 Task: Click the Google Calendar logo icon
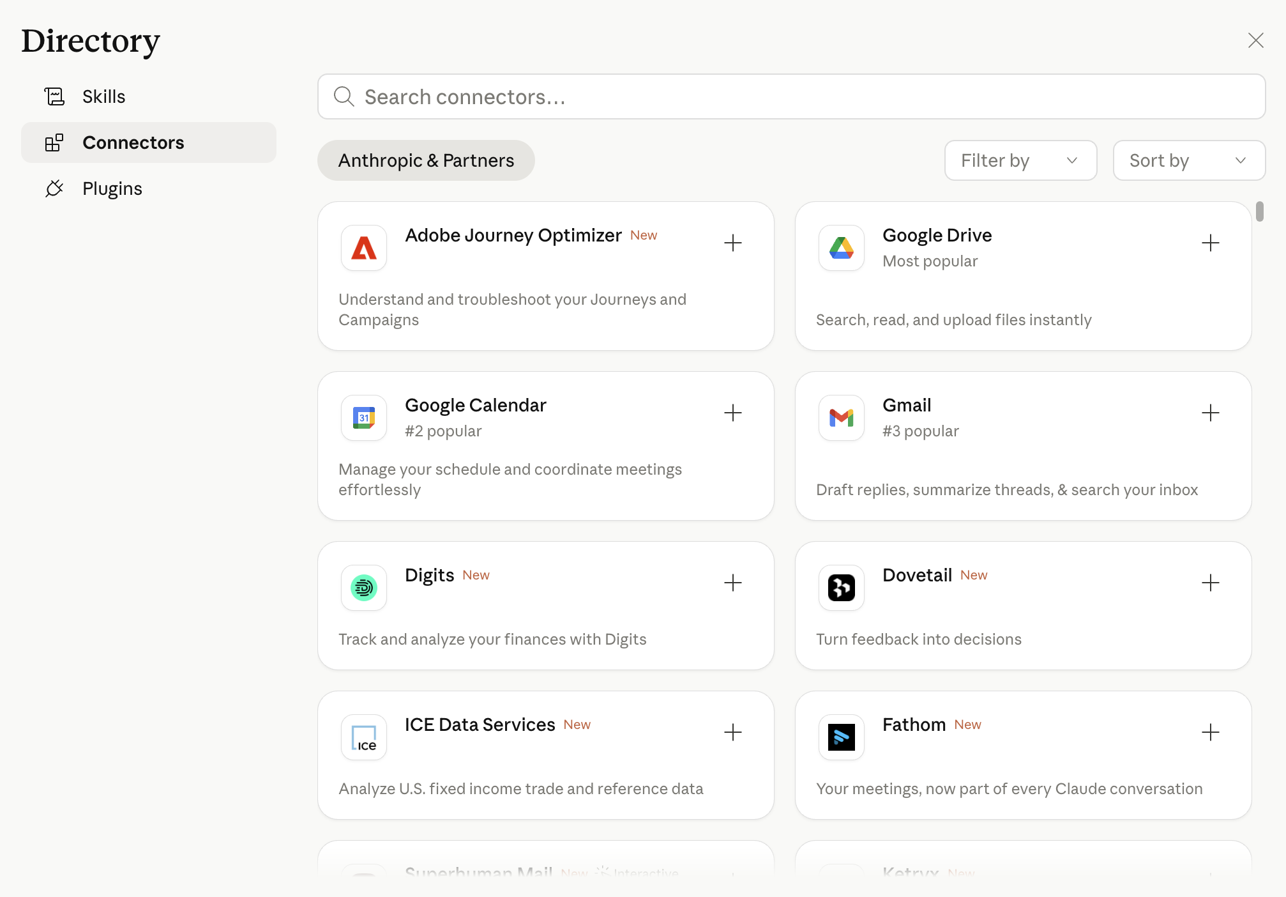coord(364,418)
